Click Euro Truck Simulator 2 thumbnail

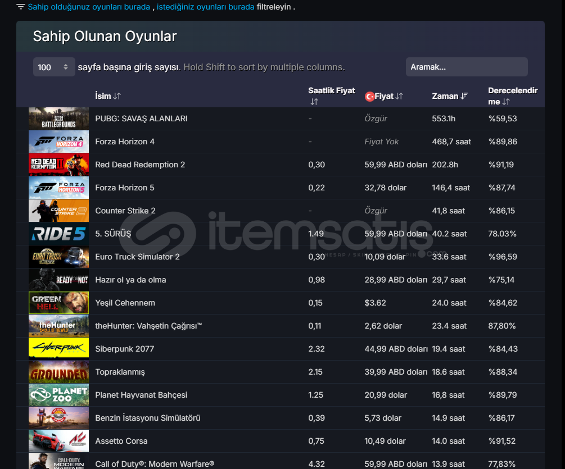[58, 257]
